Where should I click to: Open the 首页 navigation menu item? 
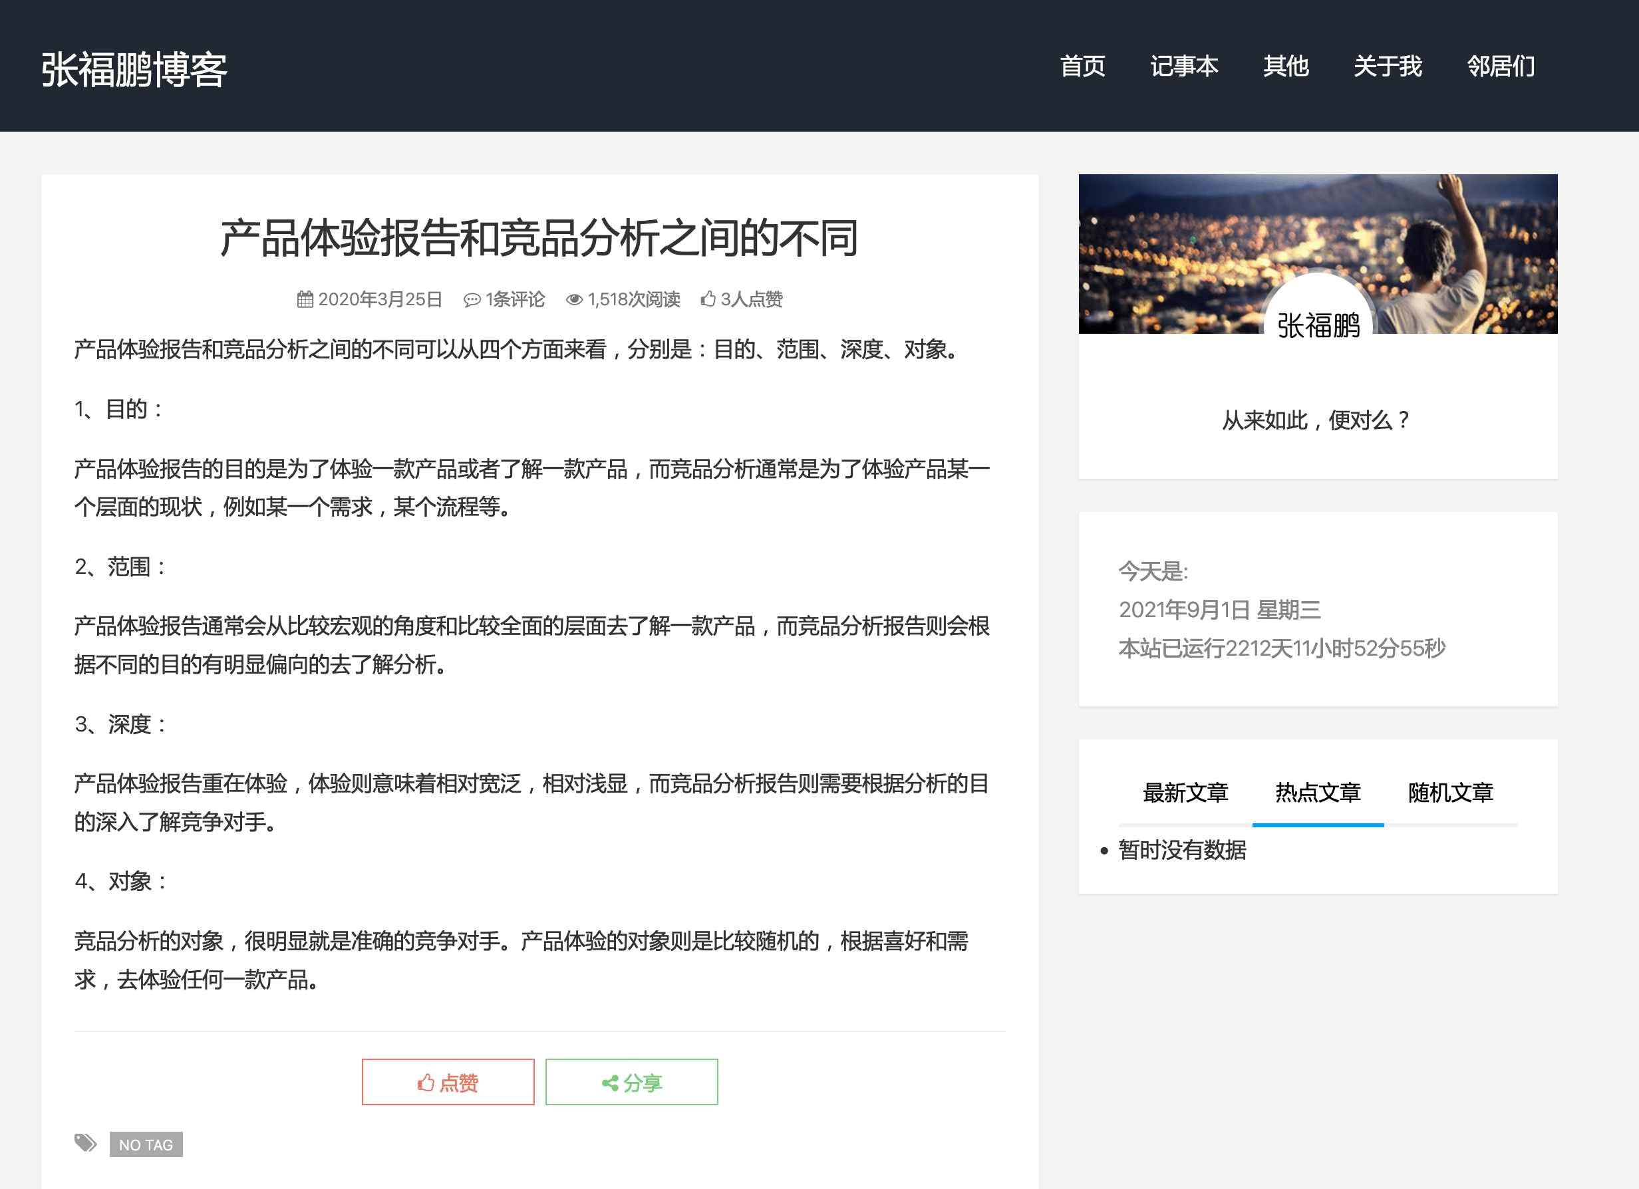point(1082,66)
